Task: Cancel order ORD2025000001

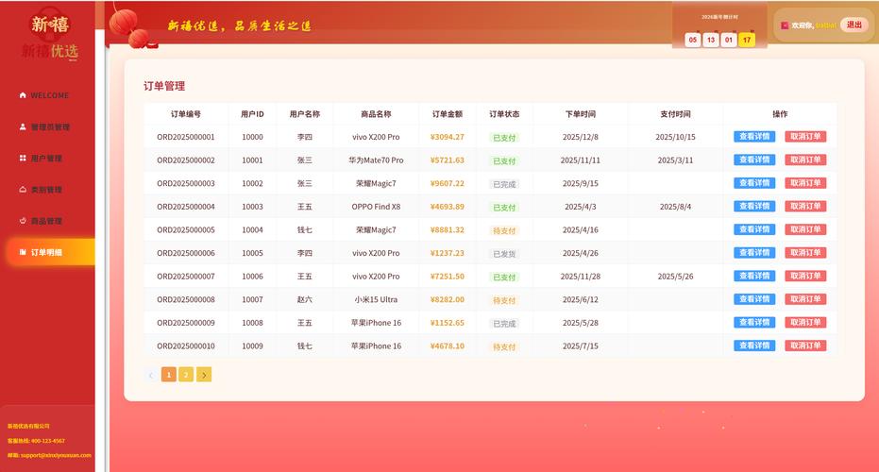Action: [x=805, y=137]
